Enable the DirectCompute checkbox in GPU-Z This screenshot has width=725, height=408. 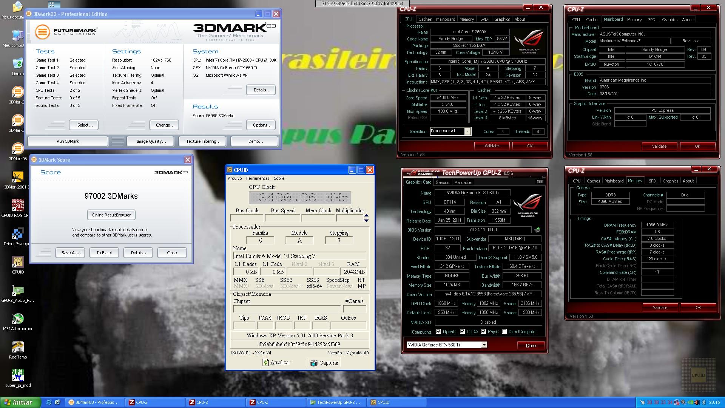[x=504, y=332]
